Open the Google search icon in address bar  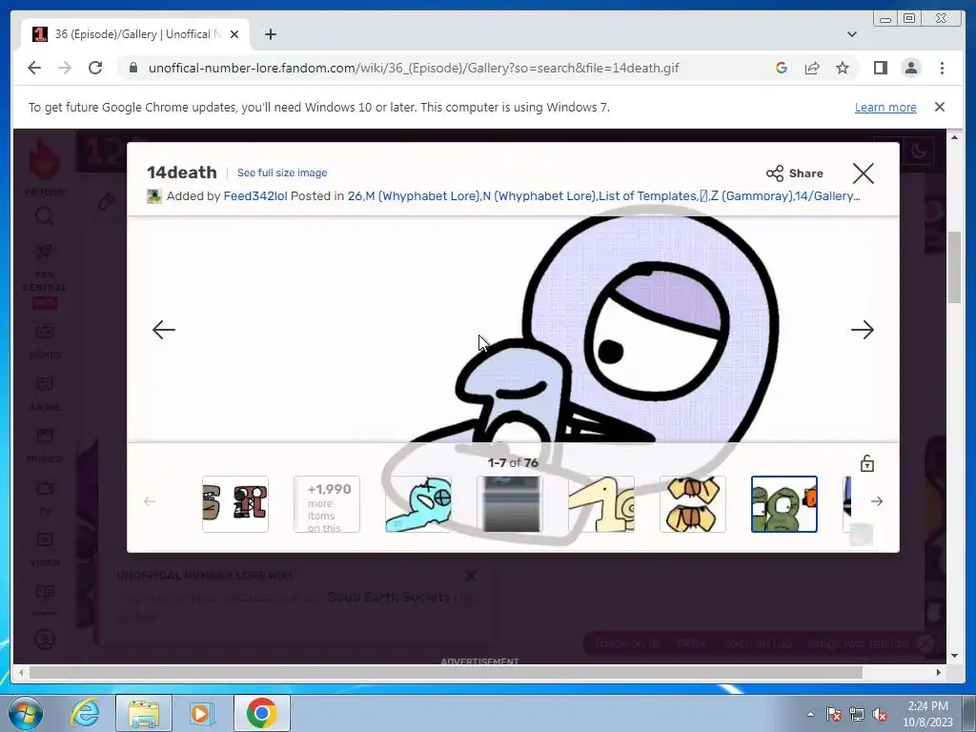point(782,68)
